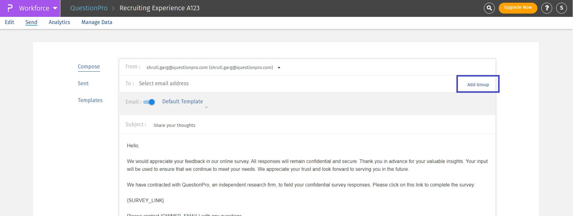Click the Add Group button

(478, 84)
